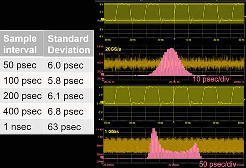Select the '1 nsec' sample interval cell
Viewport: 246px width, 168px height.
click(x=22, y=126)
